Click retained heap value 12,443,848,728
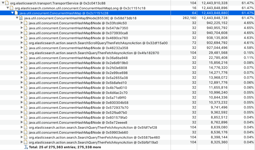This screenshot has width=255, height=150. 214,18
